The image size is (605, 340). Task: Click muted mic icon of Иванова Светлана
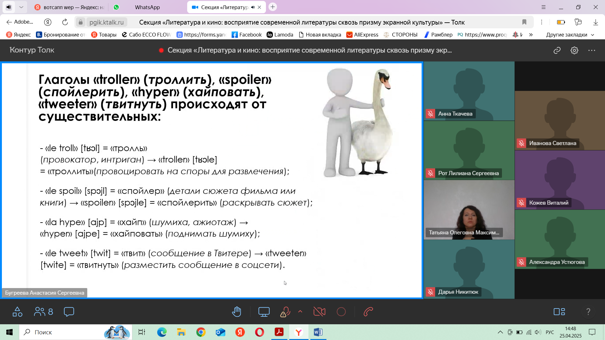coord(521,143)
